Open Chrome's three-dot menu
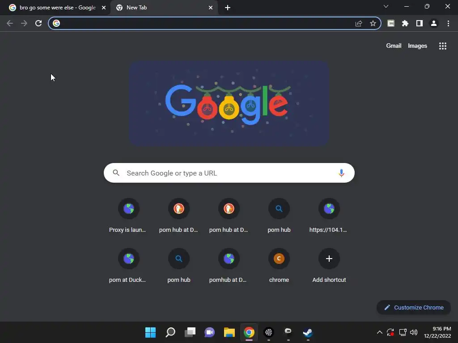The width and height of the screenshot is (458, 343). (448, 23)
